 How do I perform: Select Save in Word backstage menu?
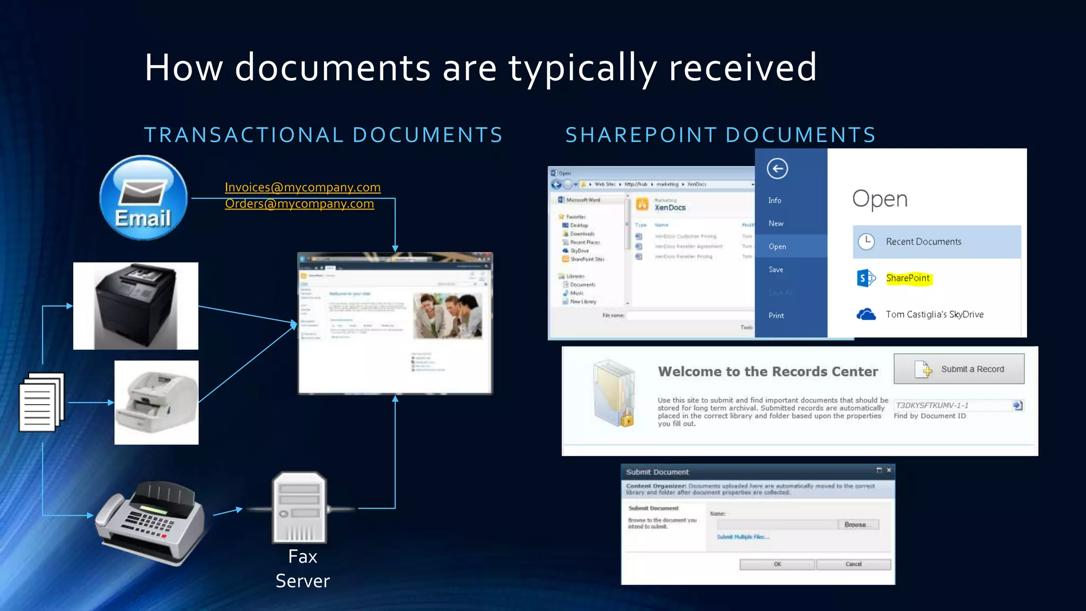776,269
